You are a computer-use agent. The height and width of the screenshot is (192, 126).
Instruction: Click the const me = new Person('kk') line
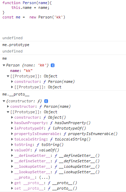(x=34, y=17)
